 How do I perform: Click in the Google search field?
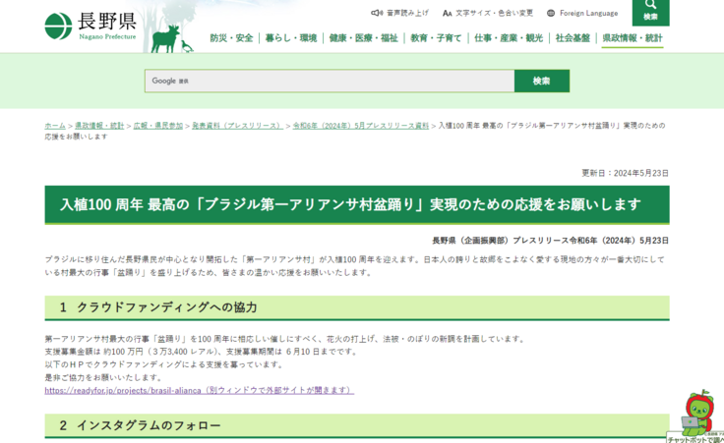(330, 81)
